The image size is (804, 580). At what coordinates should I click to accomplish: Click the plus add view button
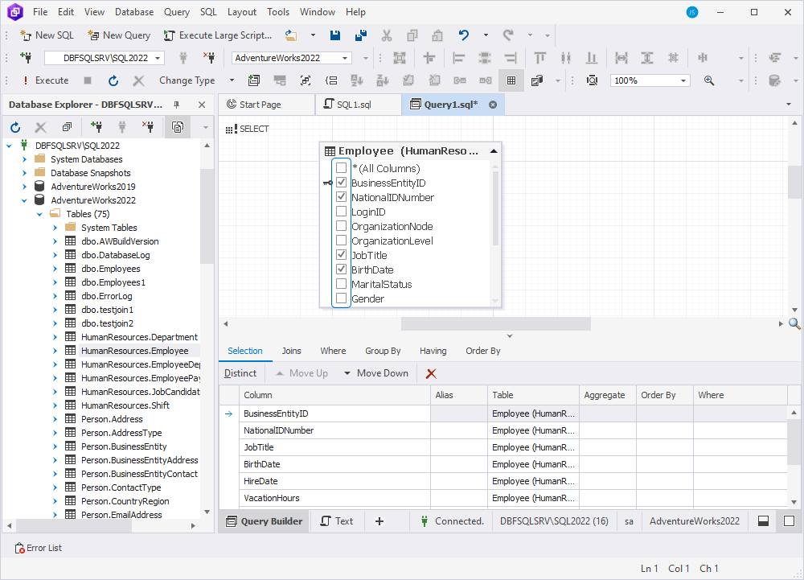tap(379, 521)
